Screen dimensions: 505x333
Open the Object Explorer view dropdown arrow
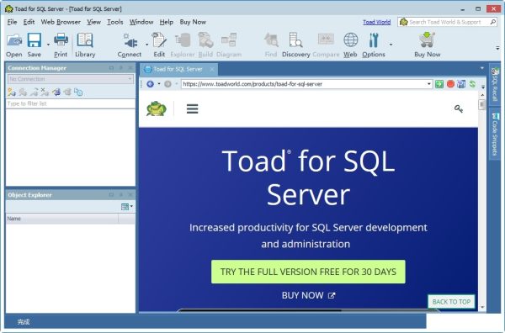click(x=131, y=206)
